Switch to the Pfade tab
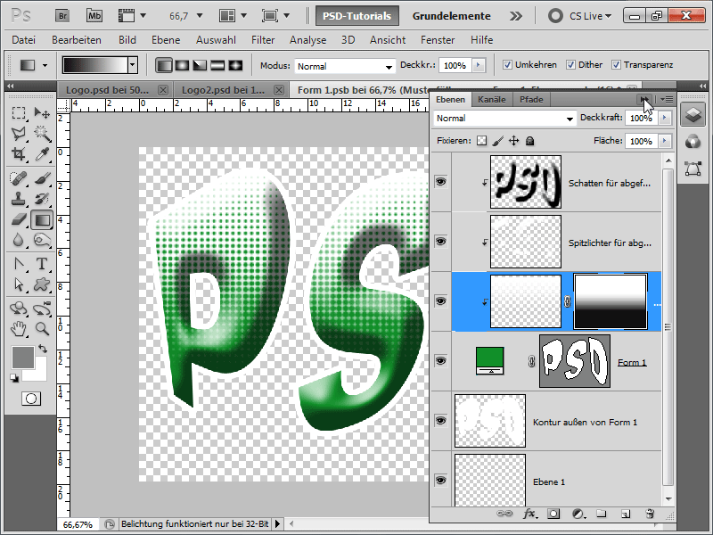 coord(531,99)
